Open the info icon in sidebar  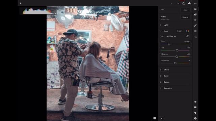[x=195, y=118]
